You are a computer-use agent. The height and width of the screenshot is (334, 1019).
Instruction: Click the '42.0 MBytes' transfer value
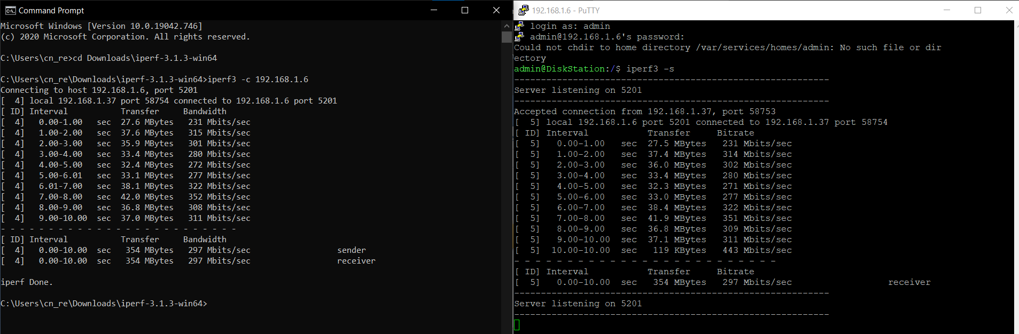tap(147, 197)
